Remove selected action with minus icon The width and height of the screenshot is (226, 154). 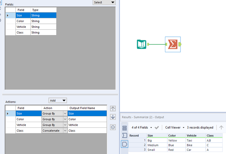(x=113, y=127)
